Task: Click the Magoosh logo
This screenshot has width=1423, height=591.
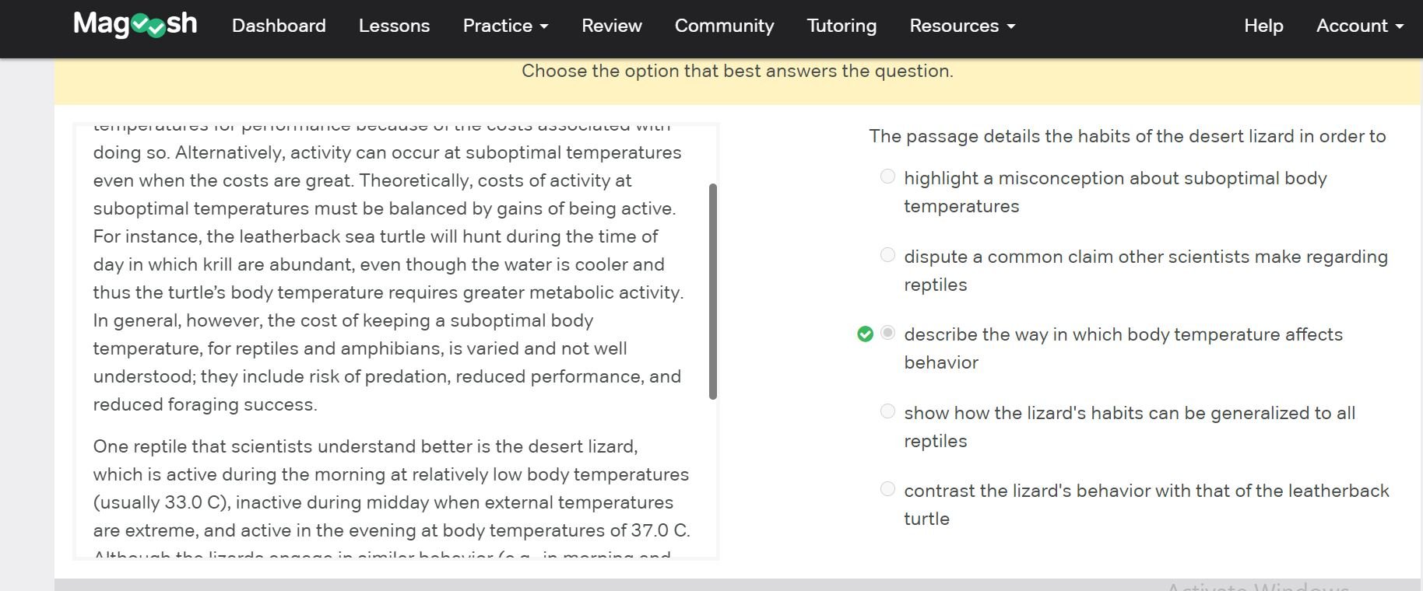Action: pyautogui.click(x=135, y=25)
